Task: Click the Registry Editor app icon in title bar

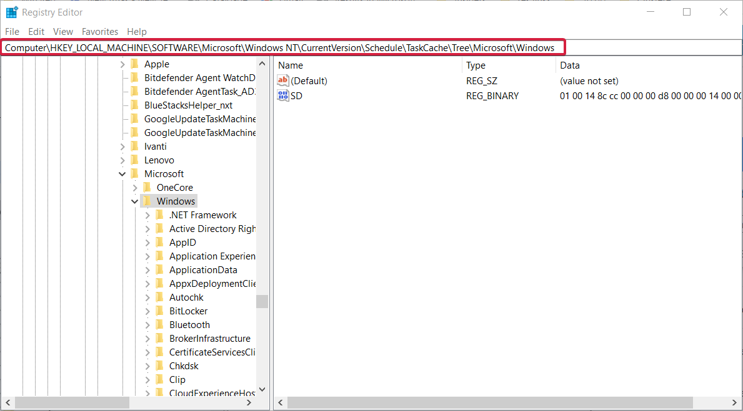Action: (12, 12)
